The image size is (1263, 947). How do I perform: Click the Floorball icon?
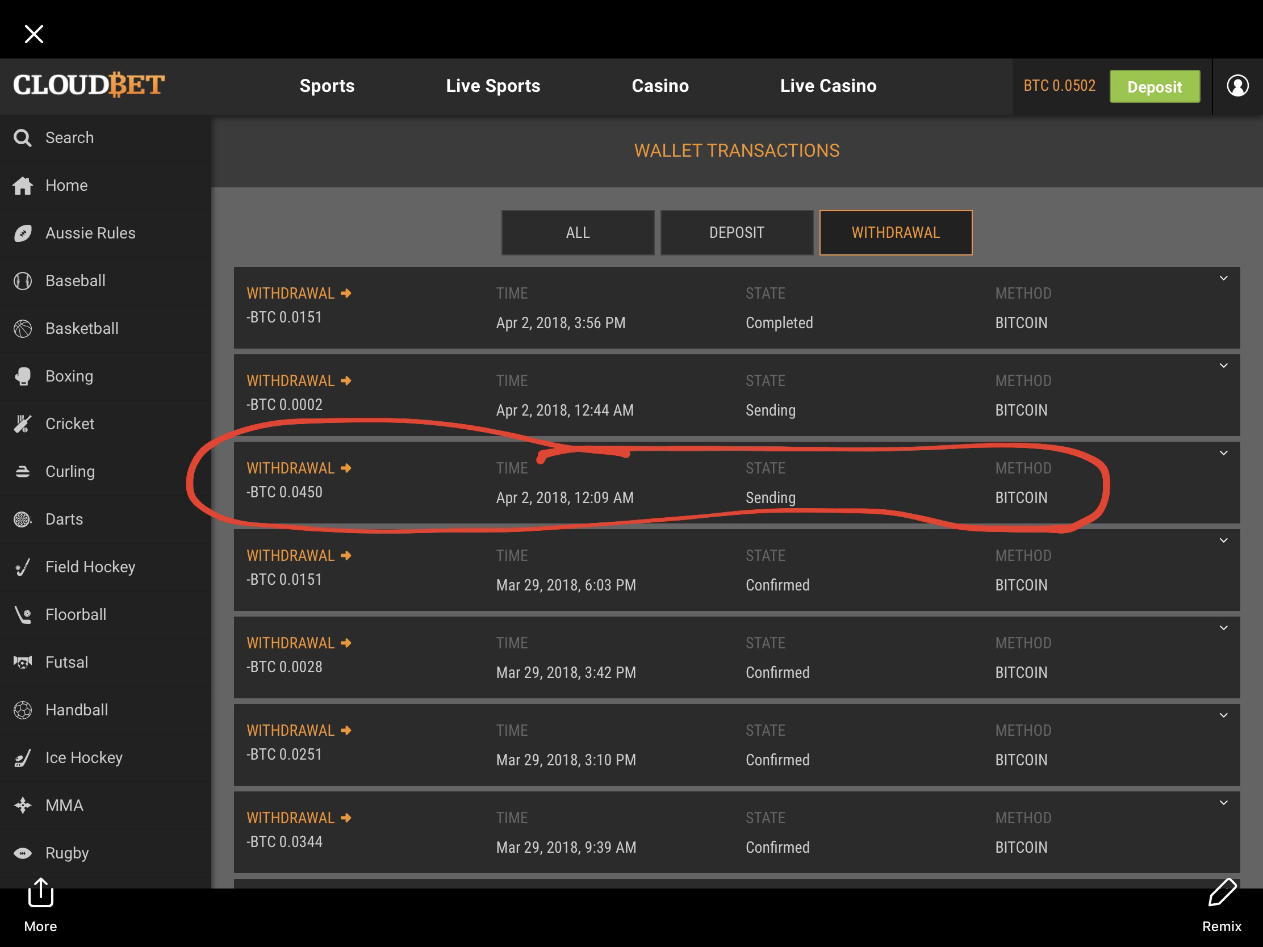pyautogui.click(x=23, y=614)
